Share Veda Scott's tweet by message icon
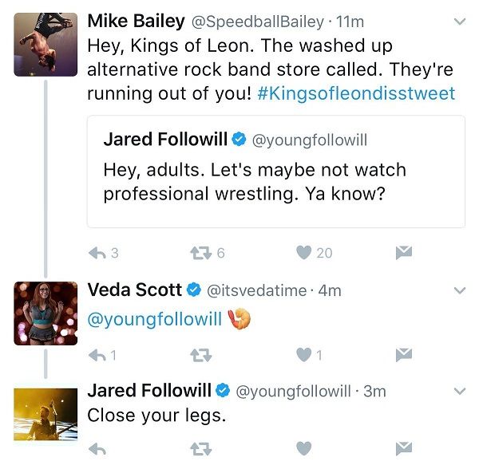The image size is (479, 465). pos(404,354)
